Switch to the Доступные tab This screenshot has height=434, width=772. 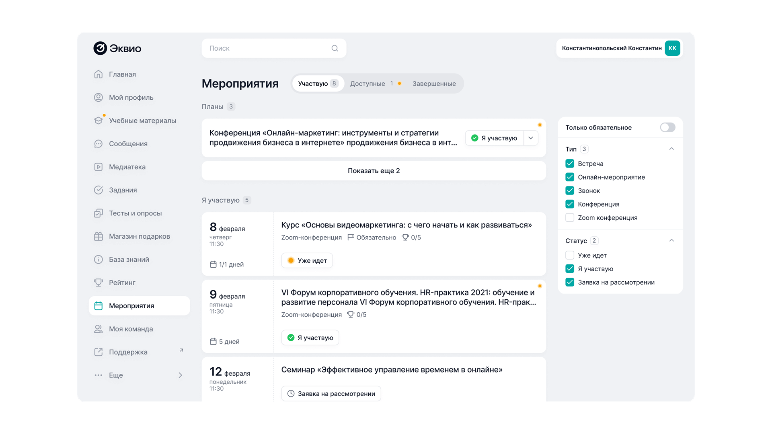[x=376, y=84]
